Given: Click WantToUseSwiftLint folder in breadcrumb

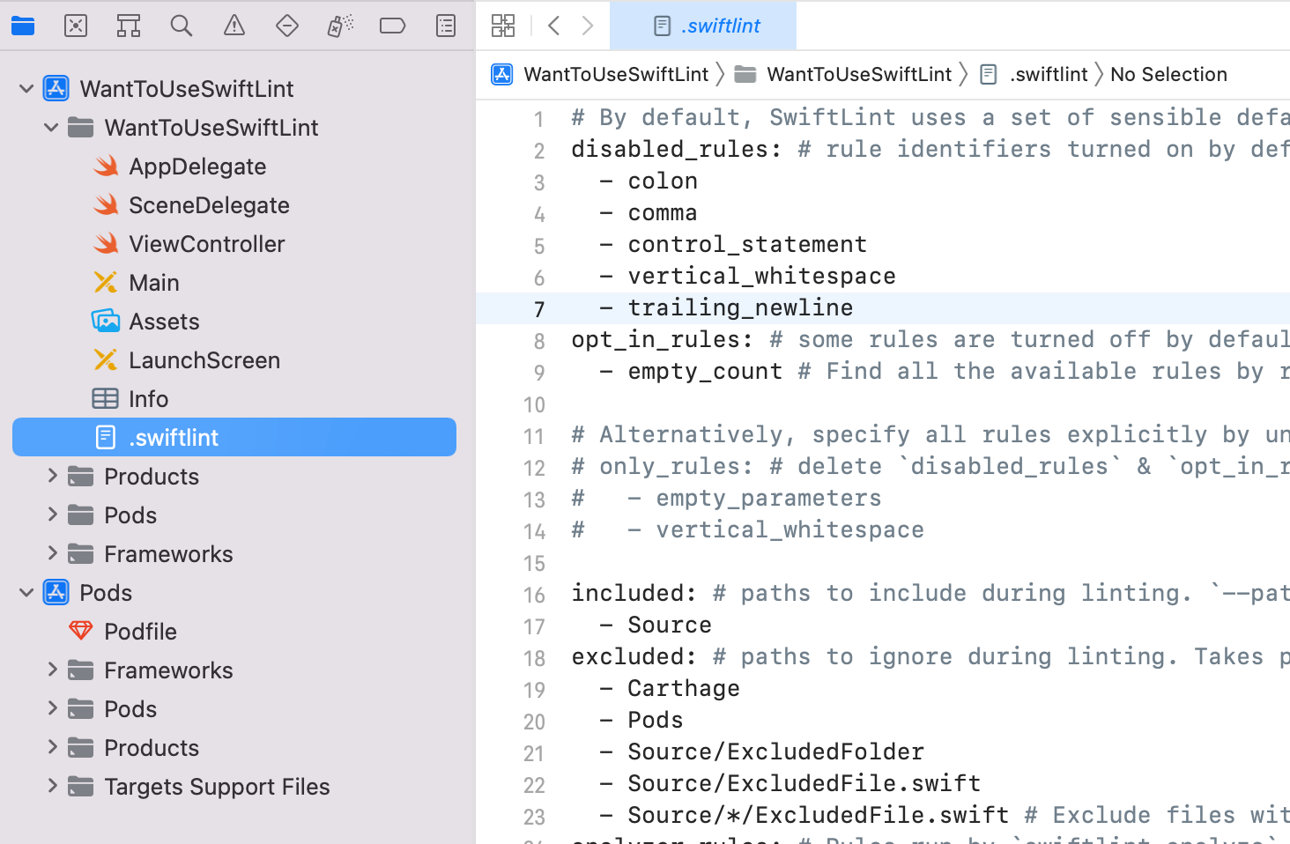Looking at the screenshot, I should point(843,74).
